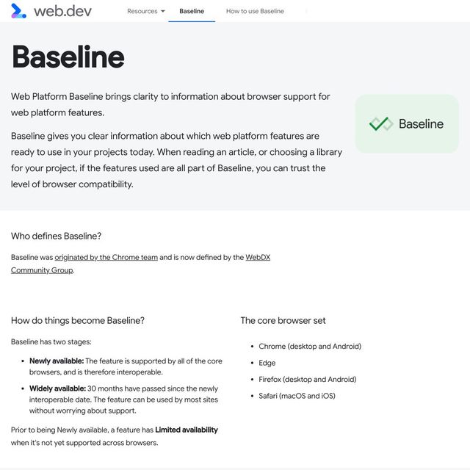Image resolution: width=470 pixels, height=470 pixels.
Task: Click the bold "Limited availability" text
Action: (187, 430)
